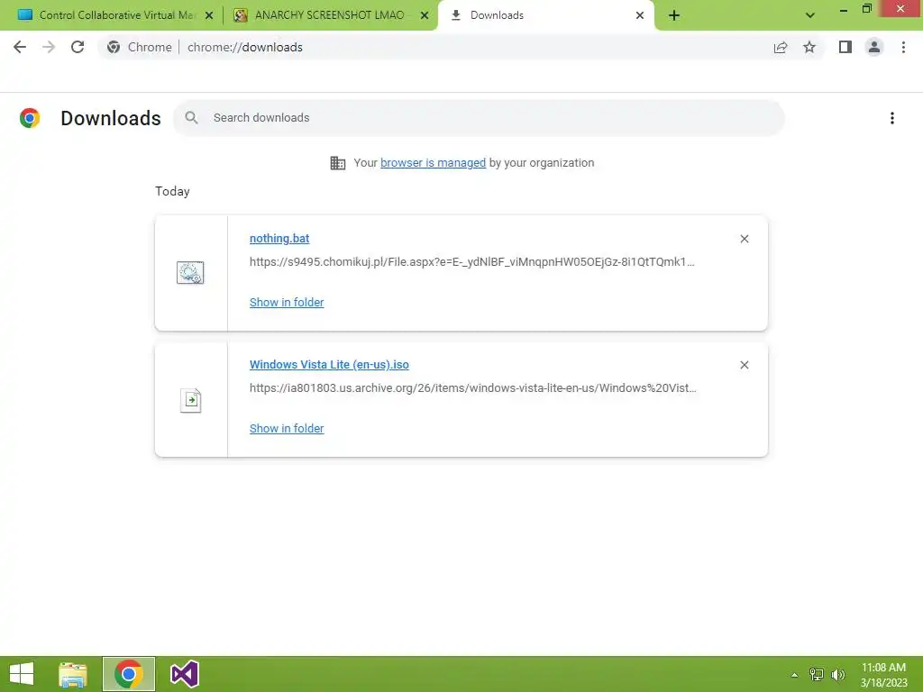This screenshot has height=692, width=923.
Task: Minimize the Chrome window
Action: click(844, 9)
